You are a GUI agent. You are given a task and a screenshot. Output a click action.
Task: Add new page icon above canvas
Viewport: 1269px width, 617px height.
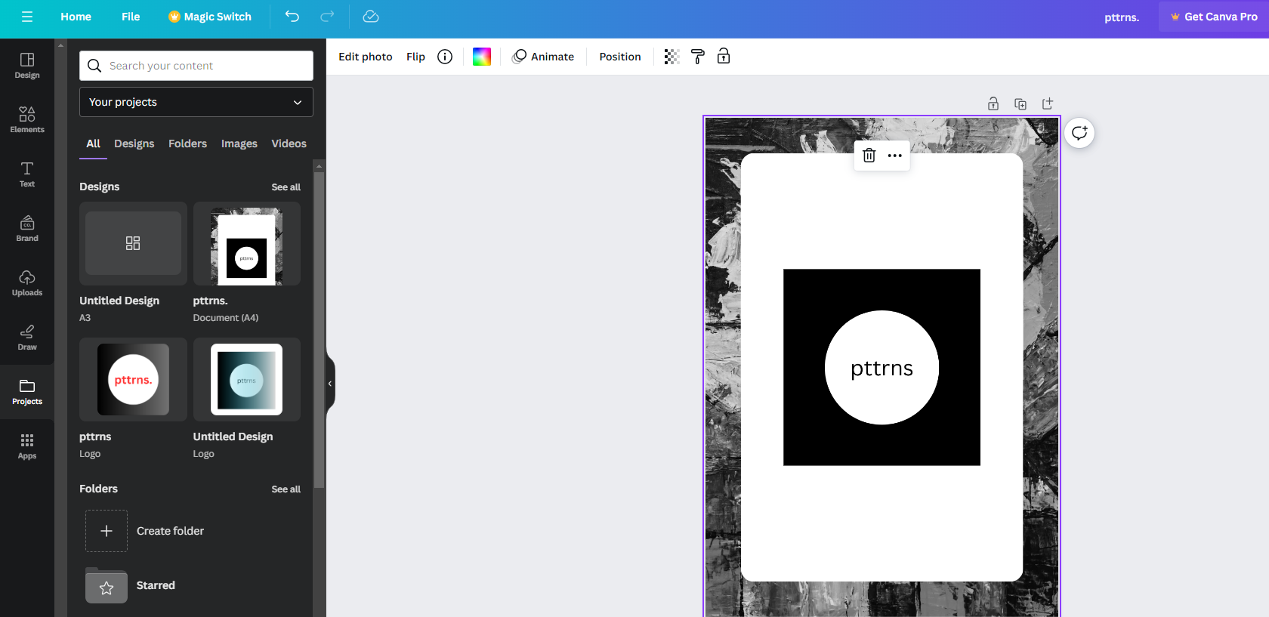coord(1048,104)
